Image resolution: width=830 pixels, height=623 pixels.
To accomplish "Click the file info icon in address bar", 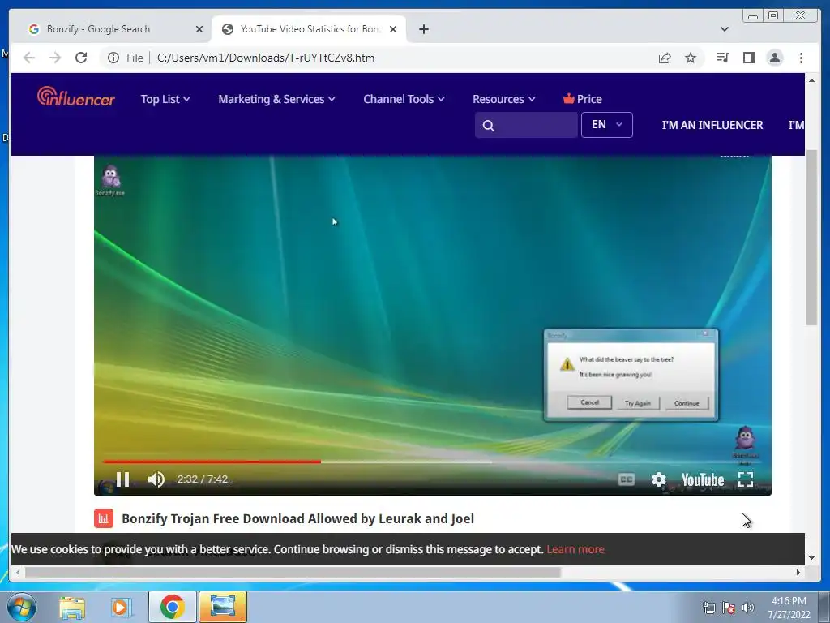I will coord(113,58).
